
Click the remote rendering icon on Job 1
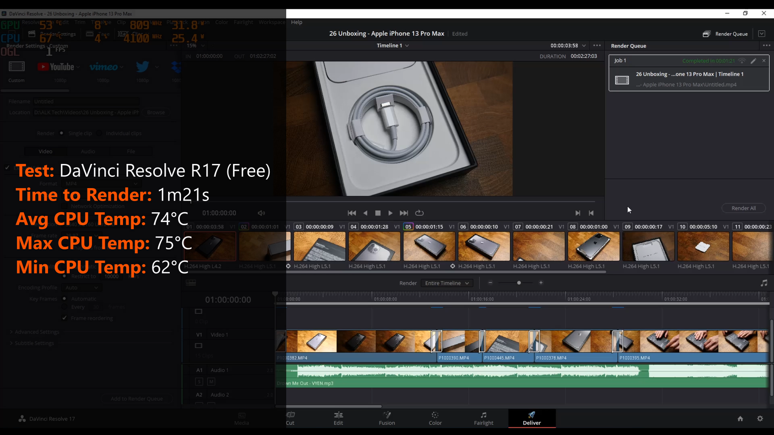742,61
